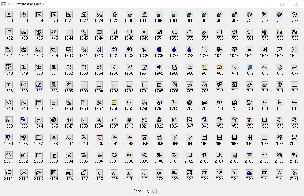Screen dimensions: 304x196
Task: Select the yellow note icon 1758
Action: pyautogui.click(x=114, y=102)
